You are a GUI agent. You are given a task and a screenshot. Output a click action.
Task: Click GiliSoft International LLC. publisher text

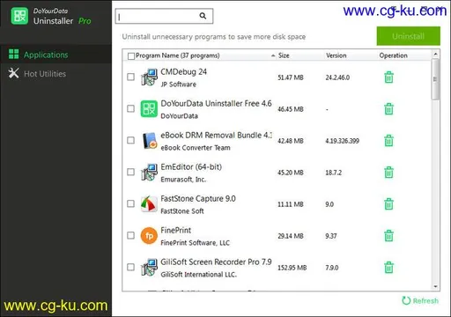198,275
